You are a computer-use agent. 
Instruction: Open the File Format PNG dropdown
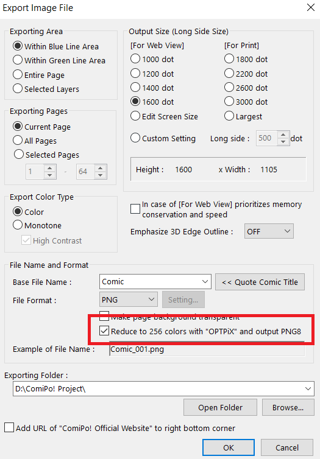[129, 300]
